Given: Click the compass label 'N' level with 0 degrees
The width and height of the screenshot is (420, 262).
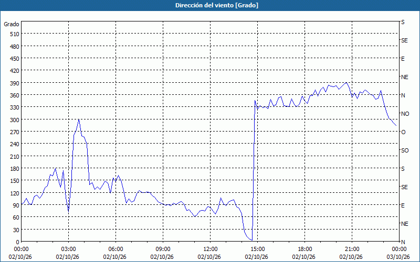Looking at the screenshot, I should tap(403, 242).
